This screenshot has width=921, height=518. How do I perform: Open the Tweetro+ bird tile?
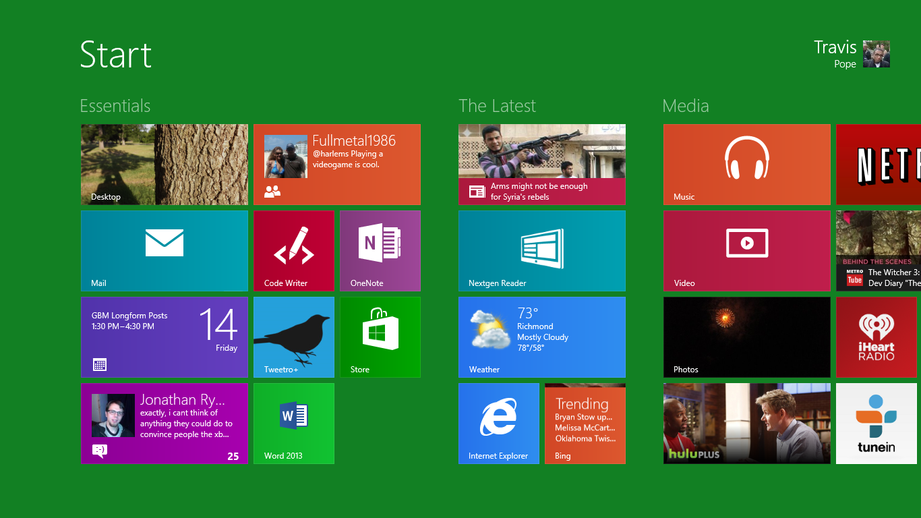(294, 337)
